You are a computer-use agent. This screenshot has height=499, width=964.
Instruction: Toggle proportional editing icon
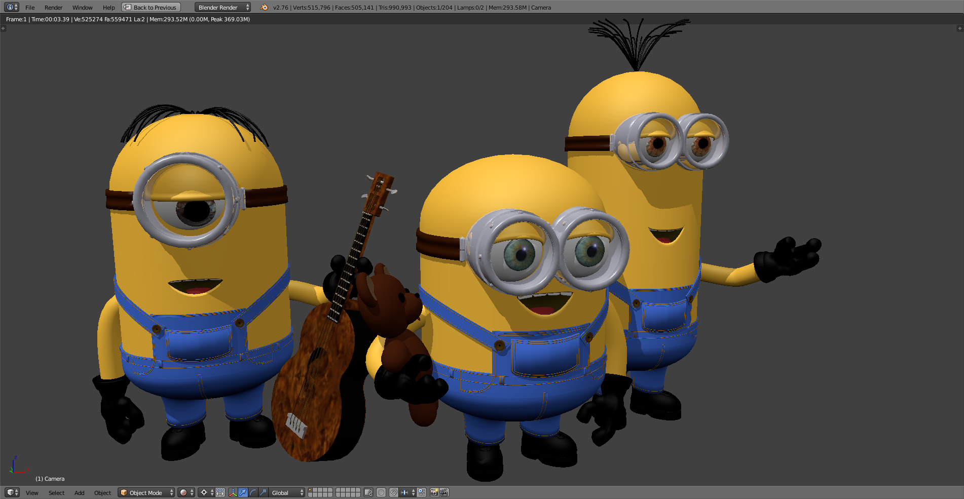coord(381,492)
